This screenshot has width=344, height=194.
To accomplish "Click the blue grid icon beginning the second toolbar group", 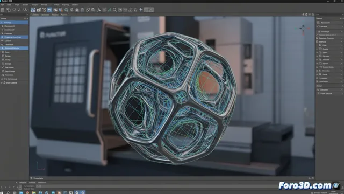I will (33, 10).
